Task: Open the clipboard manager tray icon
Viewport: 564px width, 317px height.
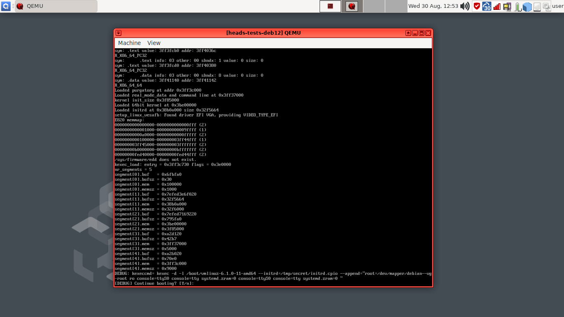Action: tap(547, 6)
